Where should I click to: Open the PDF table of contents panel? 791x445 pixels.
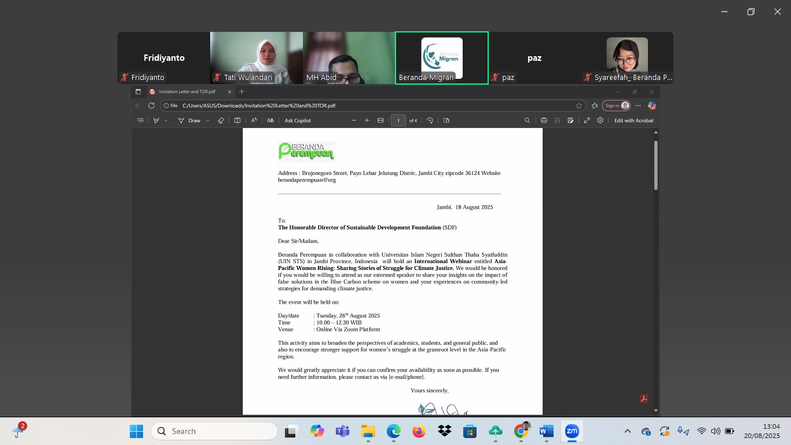click(x=140, y=121)
